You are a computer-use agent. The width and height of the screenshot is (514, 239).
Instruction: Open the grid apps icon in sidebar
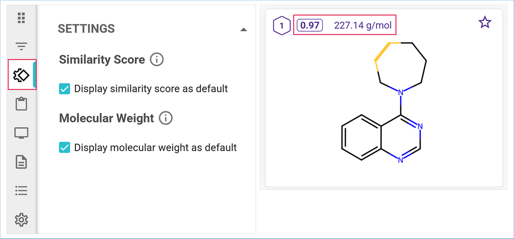point(21,18)
